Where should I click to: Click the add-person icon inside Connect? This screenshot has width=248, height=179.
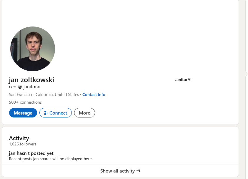(x=46, y=113)
